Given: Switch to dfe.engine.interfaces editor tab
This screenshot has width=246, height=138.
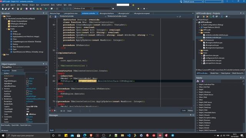Looking at the screenshot, I should point(107,13).
